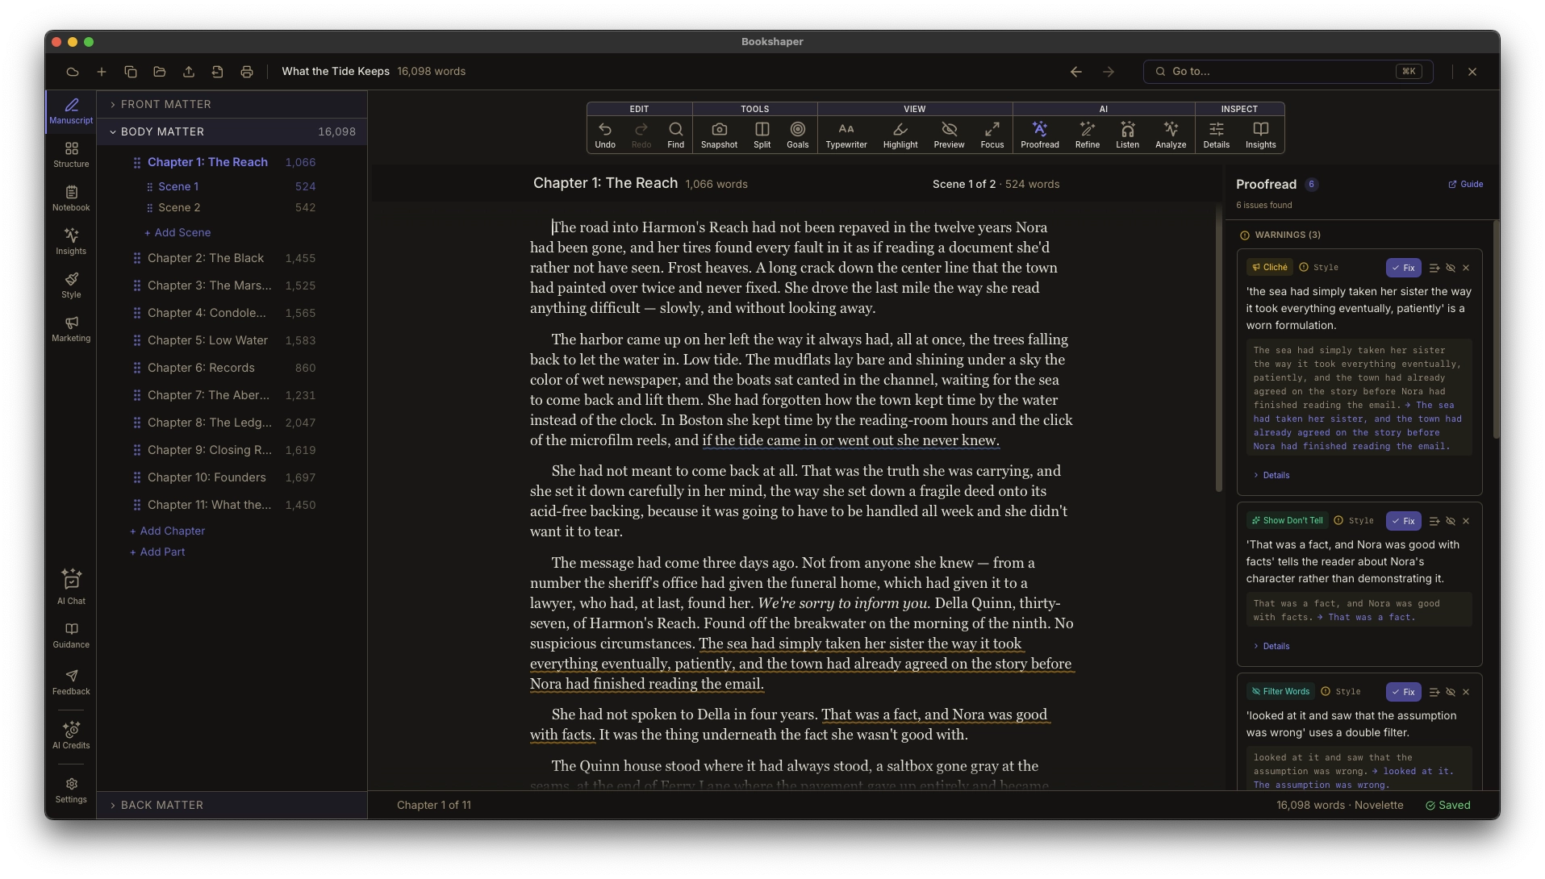1545x879 pixels.
Task: Click the Add Part link
Action: click(x=157, y=552)
